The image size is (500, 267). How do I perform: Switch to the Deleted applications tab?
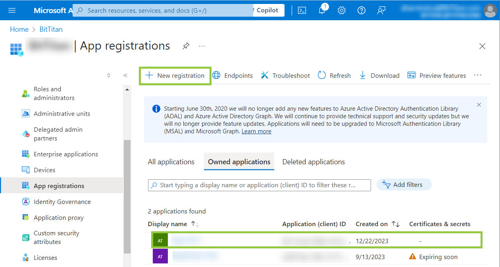click(x=313, y=162)
